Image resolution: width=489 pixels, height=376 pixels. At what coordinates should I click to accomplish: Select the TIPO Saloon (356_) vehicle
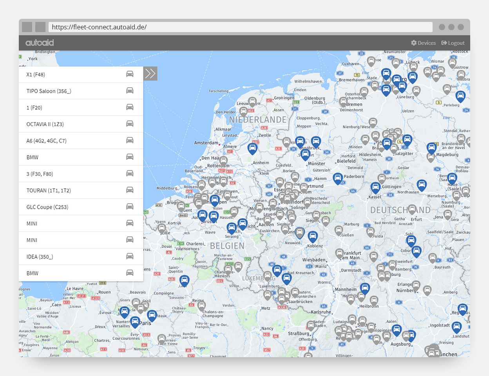pyautogui.click(x=81, y=91)
